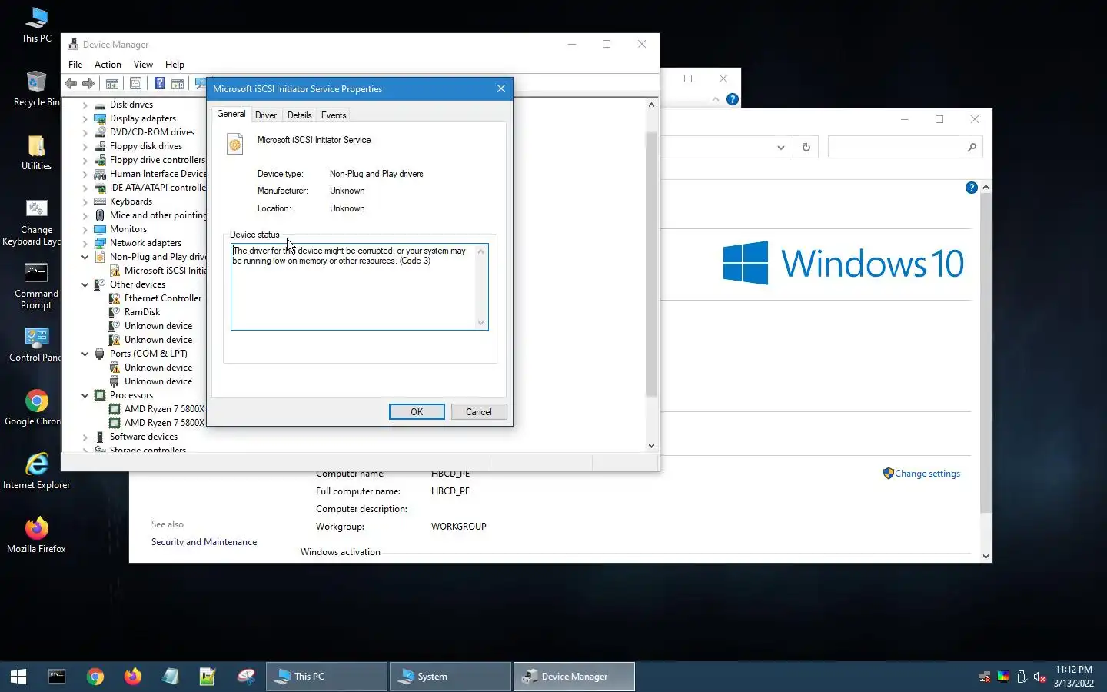
Task: Select the Utilities folder on the desktop
Action: pos(36,152)
